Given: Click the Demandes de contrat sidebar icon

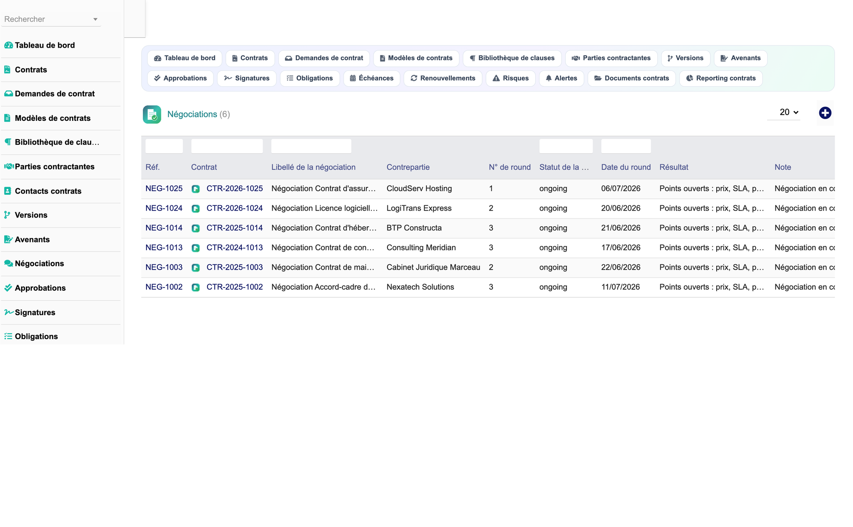Looking at the screenshot, I should (8, 94).
